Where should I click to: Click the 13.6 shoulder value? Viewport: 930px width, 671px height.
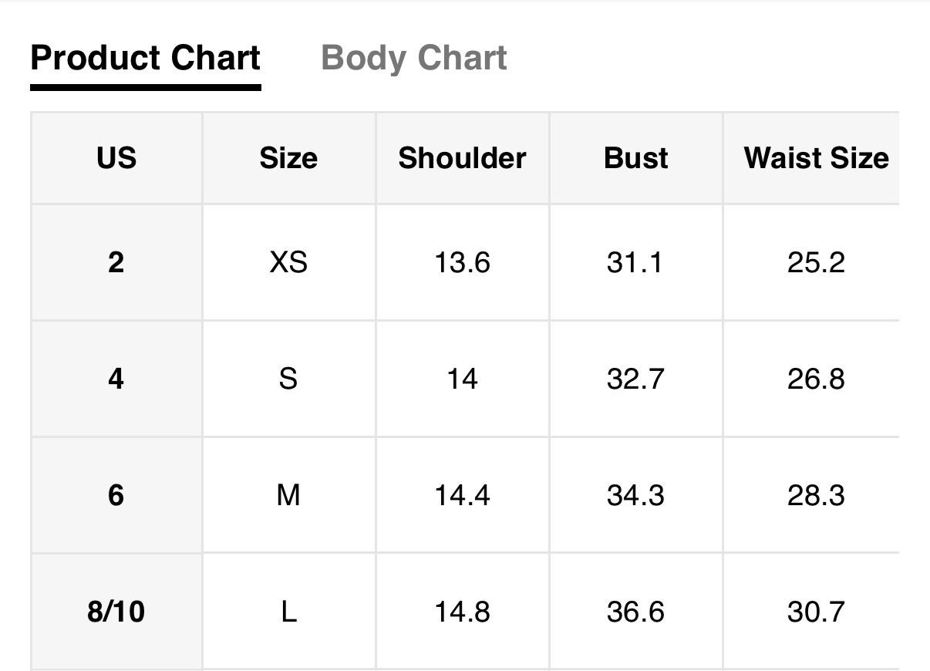(x=462, y=263)
